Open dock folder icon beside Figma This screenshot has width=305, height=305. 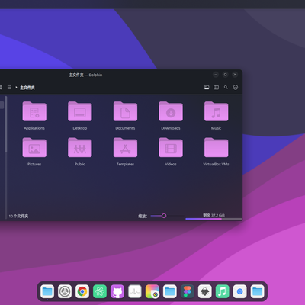[x=170, y=291]
